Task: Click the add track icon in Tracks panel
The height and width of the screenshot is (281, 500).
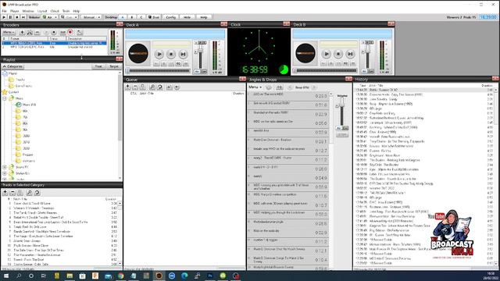Action: pos(5,193)
